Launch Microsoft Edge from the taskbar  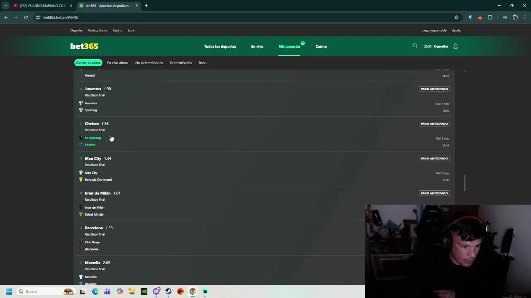coord(95,291)
